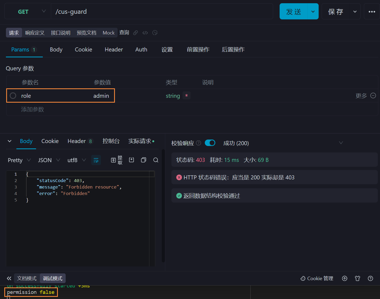
Task: Open the send button dropdown arrow
Action: (x=313, y=12)
